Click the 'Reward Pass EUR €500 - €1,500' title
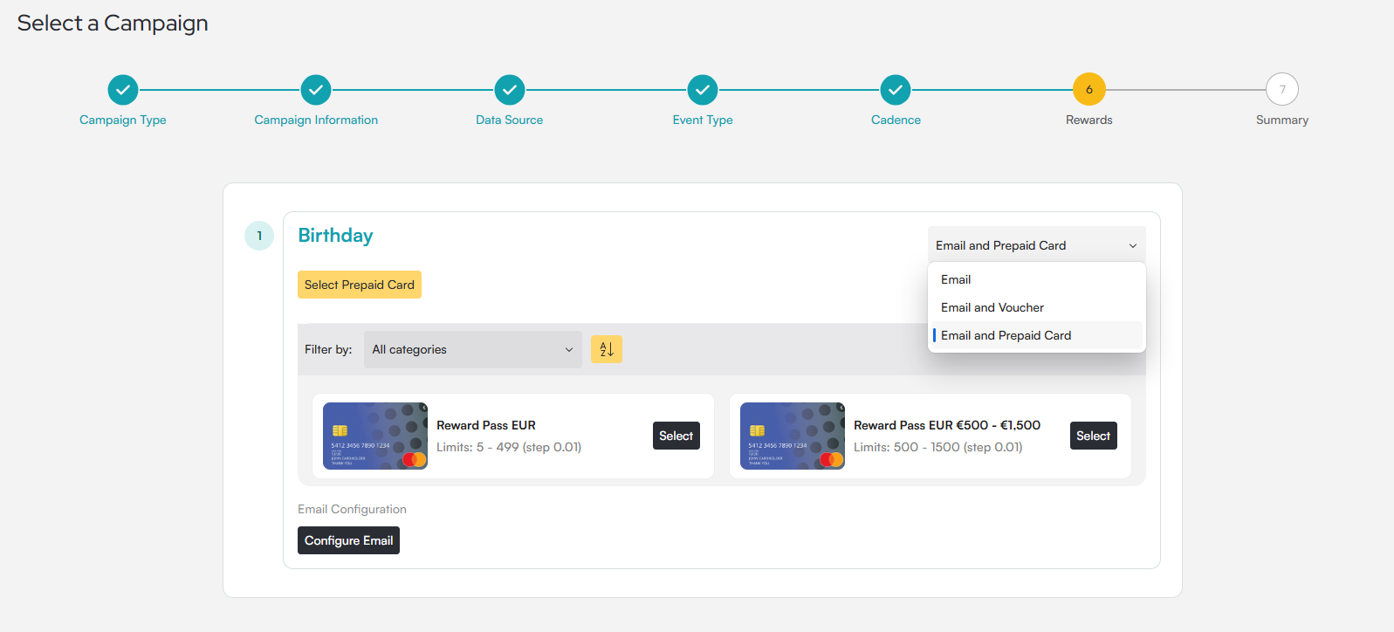Screen dimensions: 1394x632 [947, 425]
